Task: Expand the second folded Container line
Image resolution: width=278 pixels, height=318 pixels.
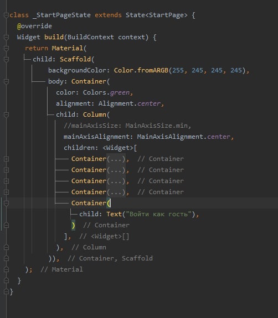Action: (6, 170)
